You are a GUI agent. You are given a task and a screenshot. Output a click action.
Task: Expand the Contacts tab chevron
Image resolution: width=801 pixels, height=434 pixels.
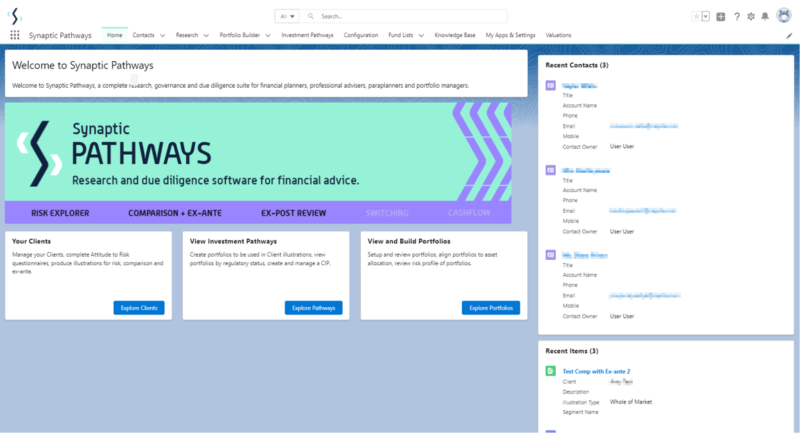pos(162,36)
